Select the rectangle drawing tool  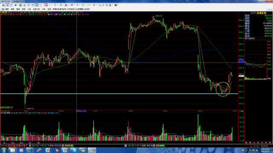[83, 5]
